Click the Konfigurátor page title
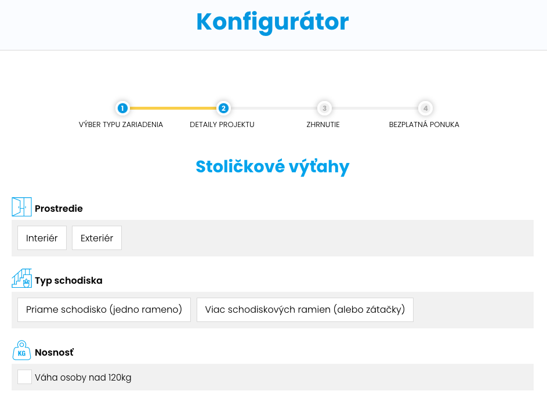Viewport: 547px width, 398px height. (273, 22)
